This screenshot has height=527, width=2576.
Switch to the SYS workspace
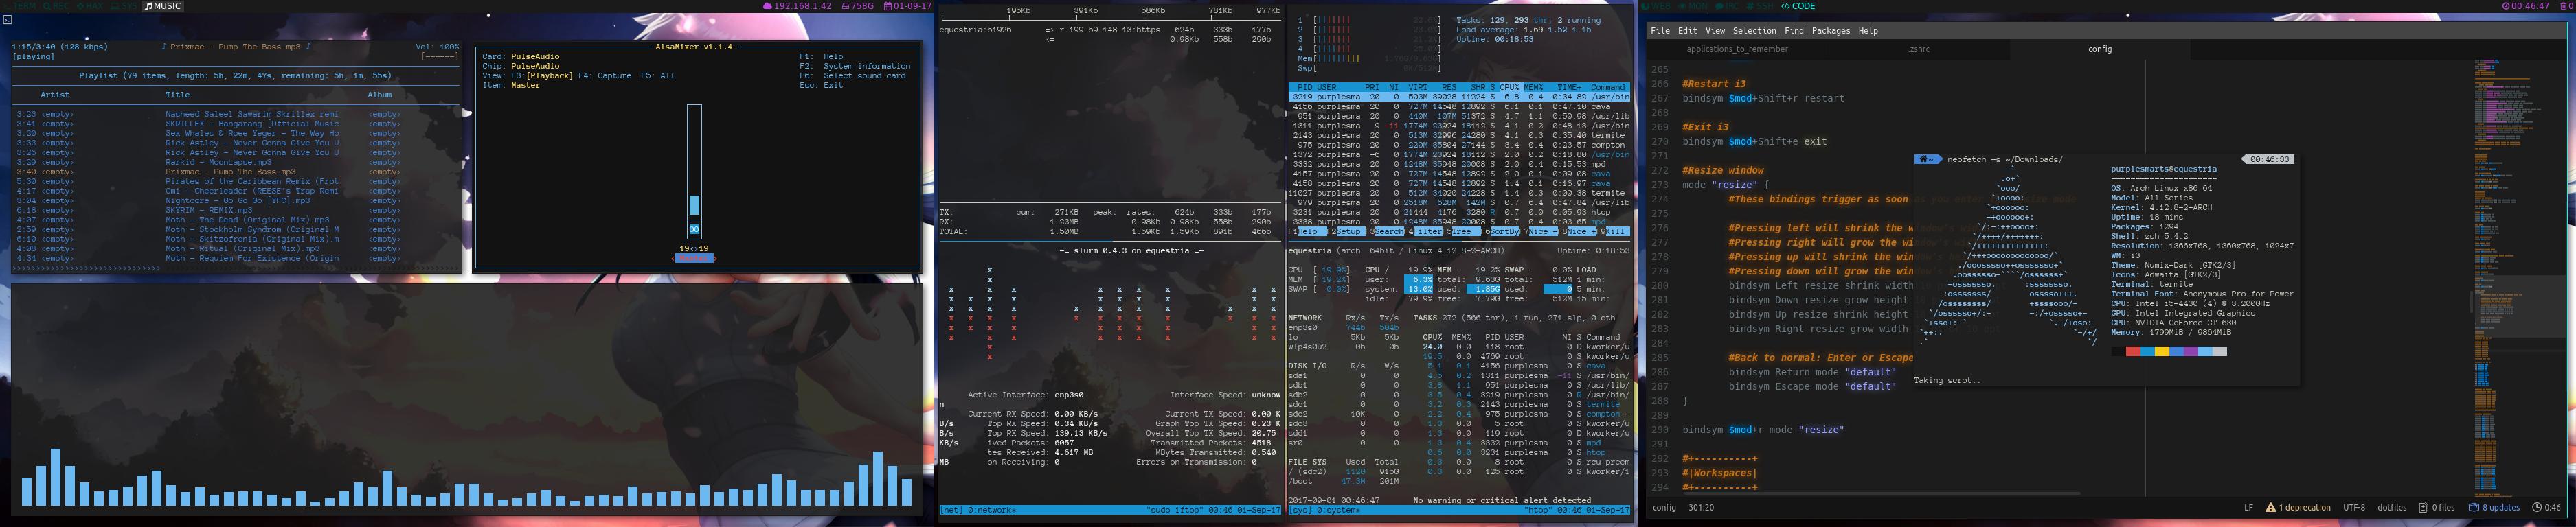[123, 6]
